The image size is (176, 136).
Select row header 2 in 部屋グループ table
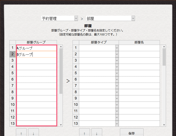[x=12, y=54]
